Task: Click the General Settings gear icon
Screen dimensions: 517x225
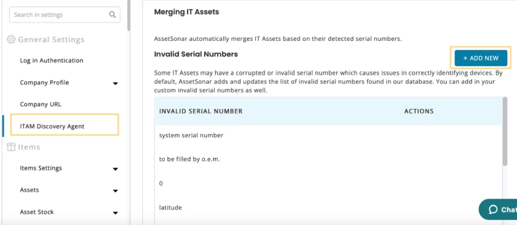Action: point(11,40)
